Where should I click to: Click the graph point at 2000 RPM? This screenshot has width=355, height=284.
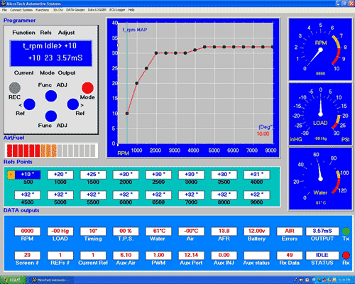(x=156, y=53)
